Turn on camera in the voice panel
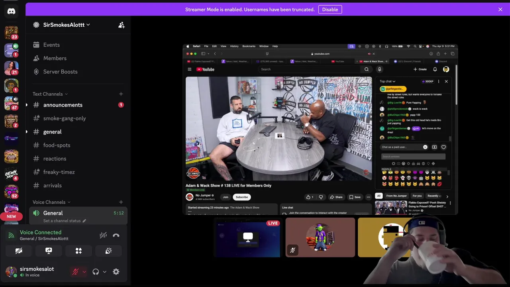 pyautogui.click(x=19, y=251)
